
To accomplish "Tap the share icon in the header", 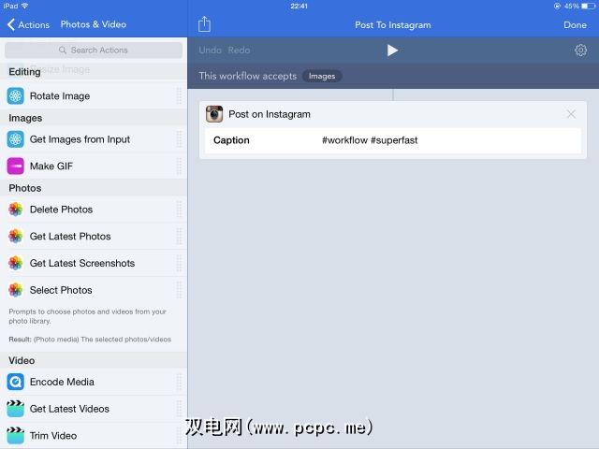I will (204, 24).
